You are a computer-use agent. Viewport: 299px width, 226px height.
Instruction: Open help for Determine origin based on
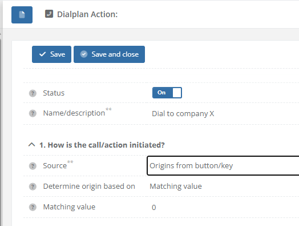click(33, 187)
